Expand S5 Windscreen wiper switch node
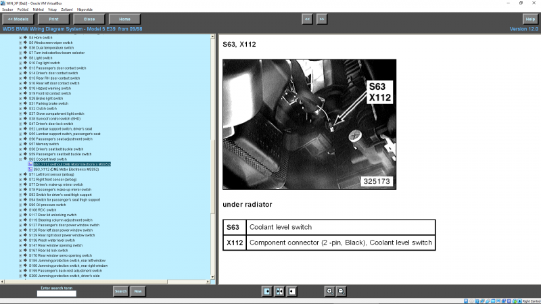 pos(20,43)
